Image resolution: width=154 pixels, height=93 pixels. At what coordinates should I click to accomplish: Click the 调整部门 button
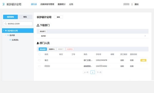point(61,49)
